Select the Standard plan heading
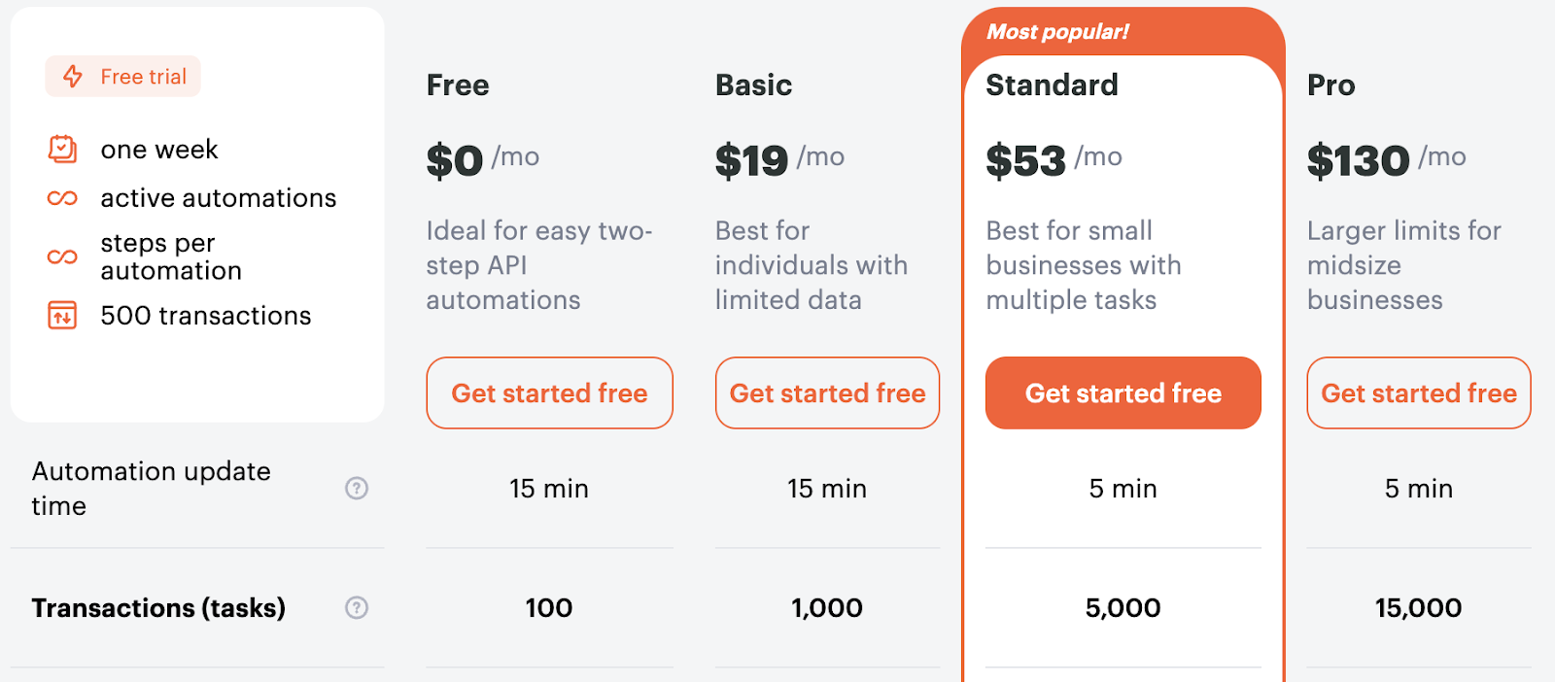Image resolution: width=1555 pixels, height=682 pixels. pos(1053,85)
